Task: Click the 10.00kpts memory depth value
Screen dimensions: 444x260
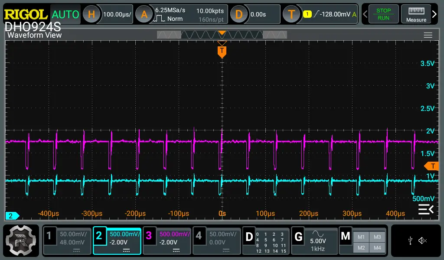Action: point(210,11)
